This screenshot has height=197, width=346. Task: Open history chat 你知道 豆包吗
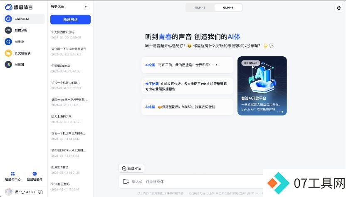click(70, 187)
